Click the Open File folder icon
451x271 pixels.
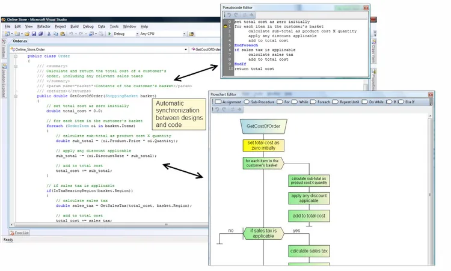[x=27, y=34]
